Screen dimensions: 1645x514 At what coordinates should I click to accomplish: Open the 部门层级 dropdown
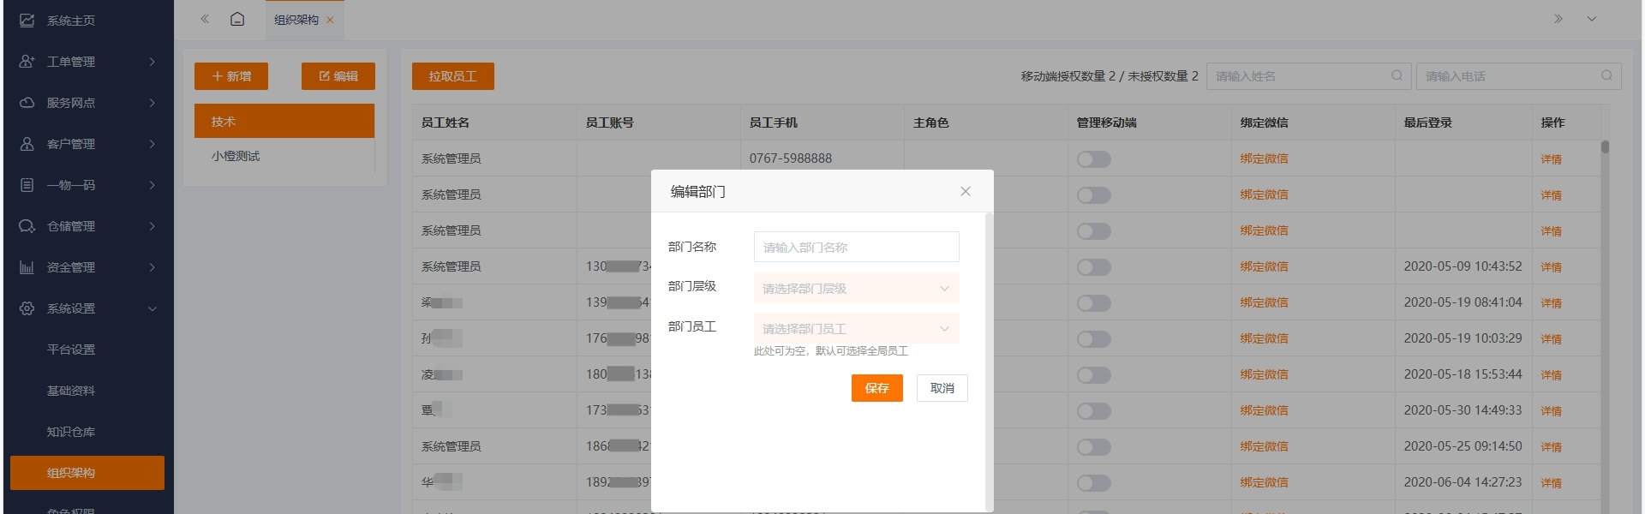coord(856,289)
